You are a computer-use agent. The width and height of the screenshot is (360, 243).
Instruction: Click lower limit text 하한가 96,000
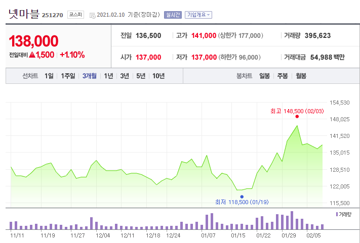[x=239, y=57]
